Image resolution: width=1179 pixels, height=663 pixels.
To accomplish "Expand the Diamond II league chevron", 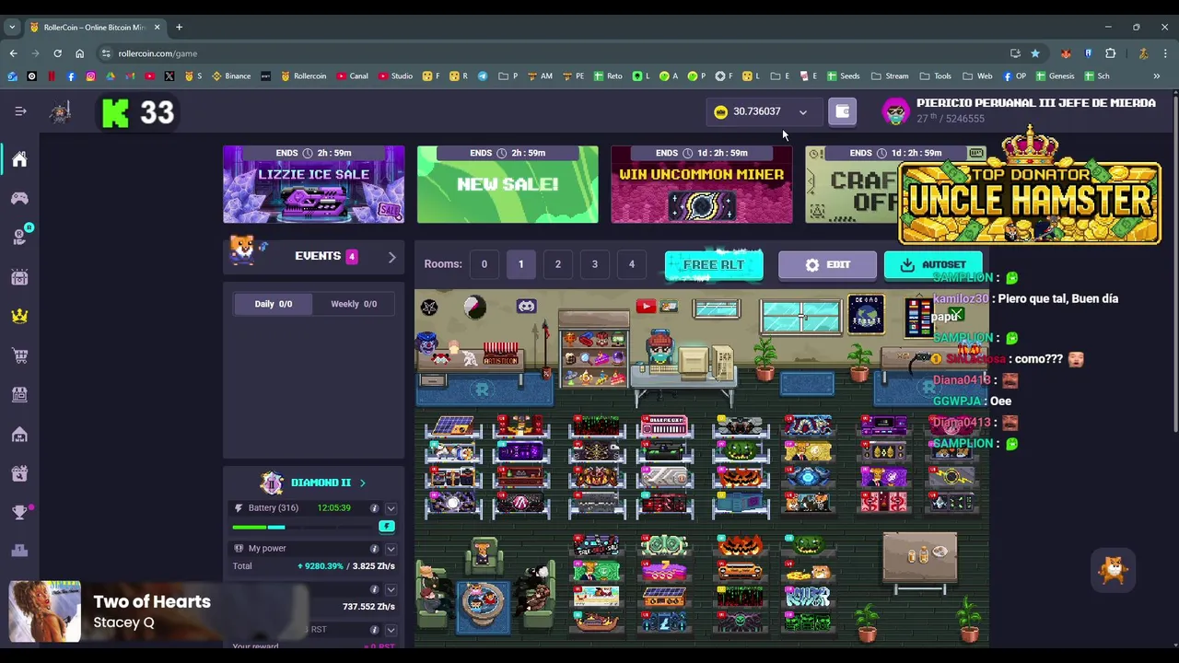I will click(362, 483).
